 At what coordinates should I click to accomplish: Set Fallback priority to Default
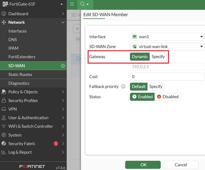[139, 87]
